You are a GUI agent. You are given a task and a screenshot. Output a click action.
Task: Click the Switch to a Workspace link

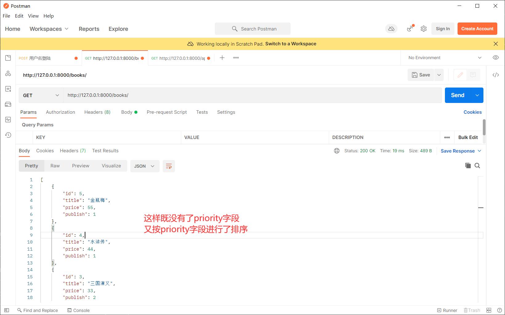291,44
